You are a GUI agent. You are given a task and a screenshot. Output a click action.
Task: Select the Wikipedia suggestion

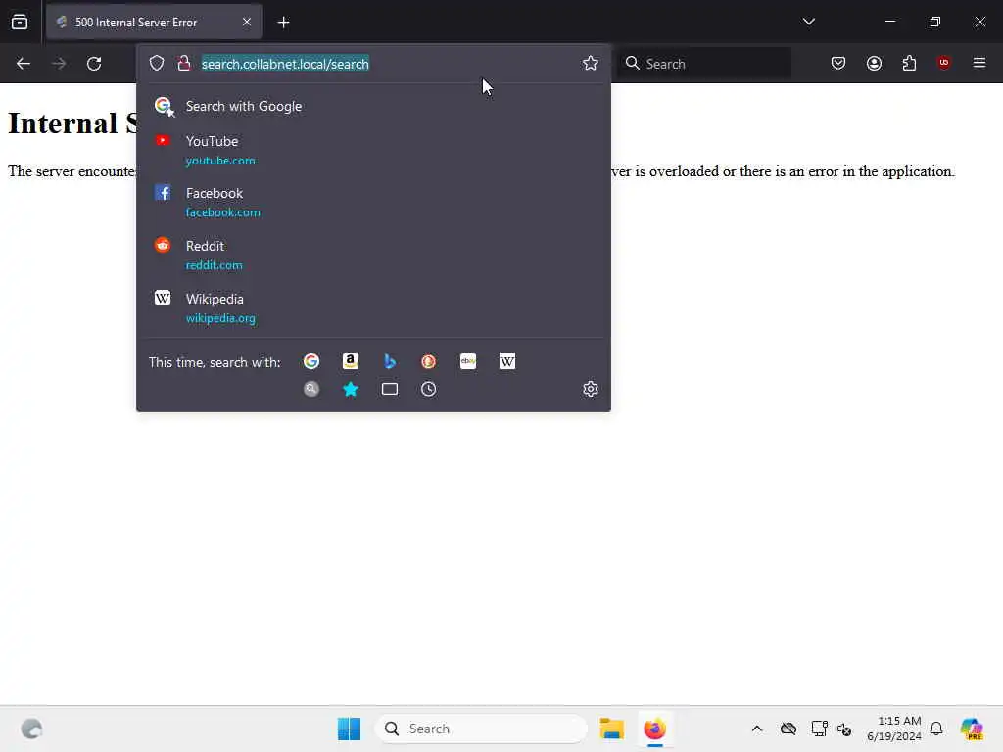point(373,308)
